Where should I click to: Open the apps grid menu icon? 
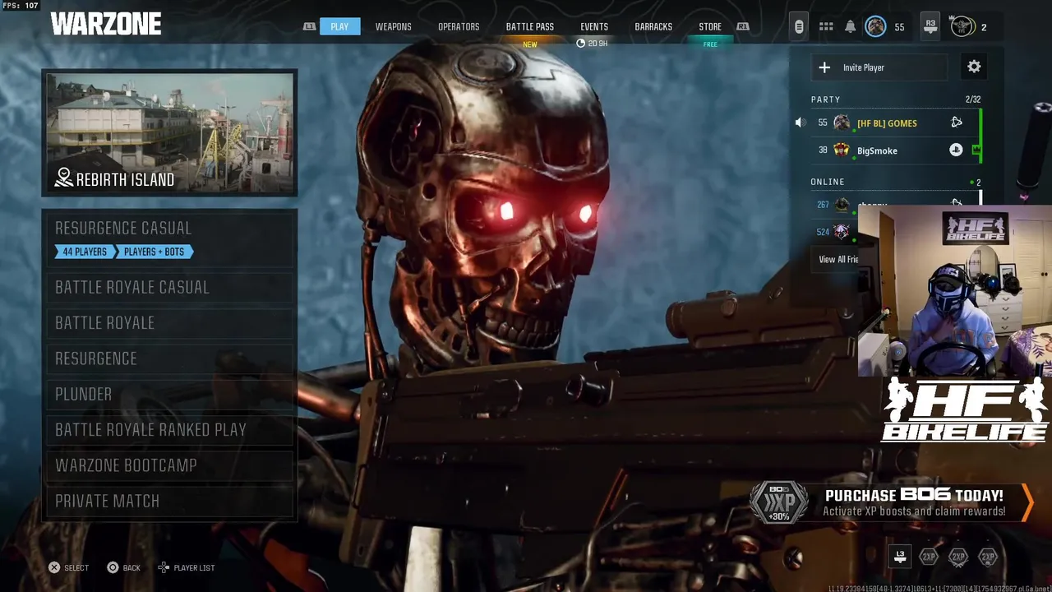(x=826, y=27)
